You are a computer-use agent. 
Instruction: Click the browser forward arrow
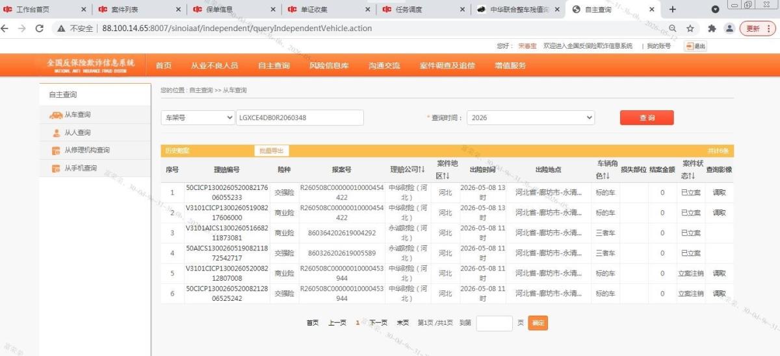click(22, 29)
